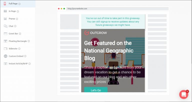Switch to Floating Rectangle embed type
This screenshot has height=102, width=192.
pyautogui.click(x=17, y=41)
